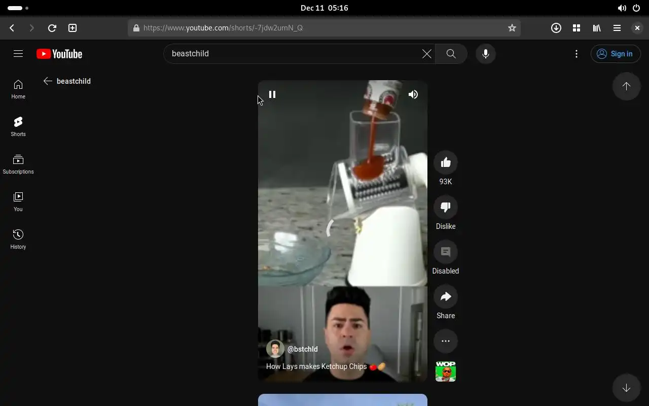Click the disabled comments icon
The image size is (649, 406).
tap(446, 252)
